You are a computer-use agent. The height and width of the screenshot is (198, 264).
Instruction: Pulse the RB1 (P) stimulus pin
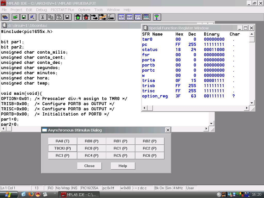pyautogui.click(x=121, y=141)
